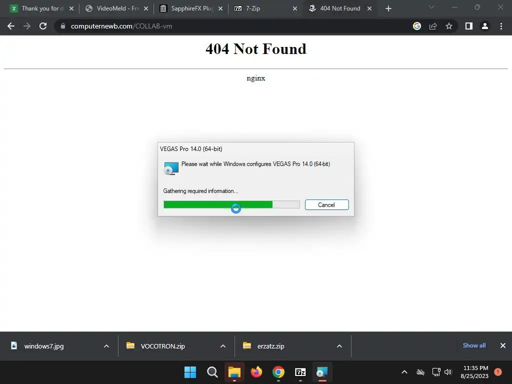Open the Windows Start menu
This screenshot has height=384, width=512.
tap(190, 372)
